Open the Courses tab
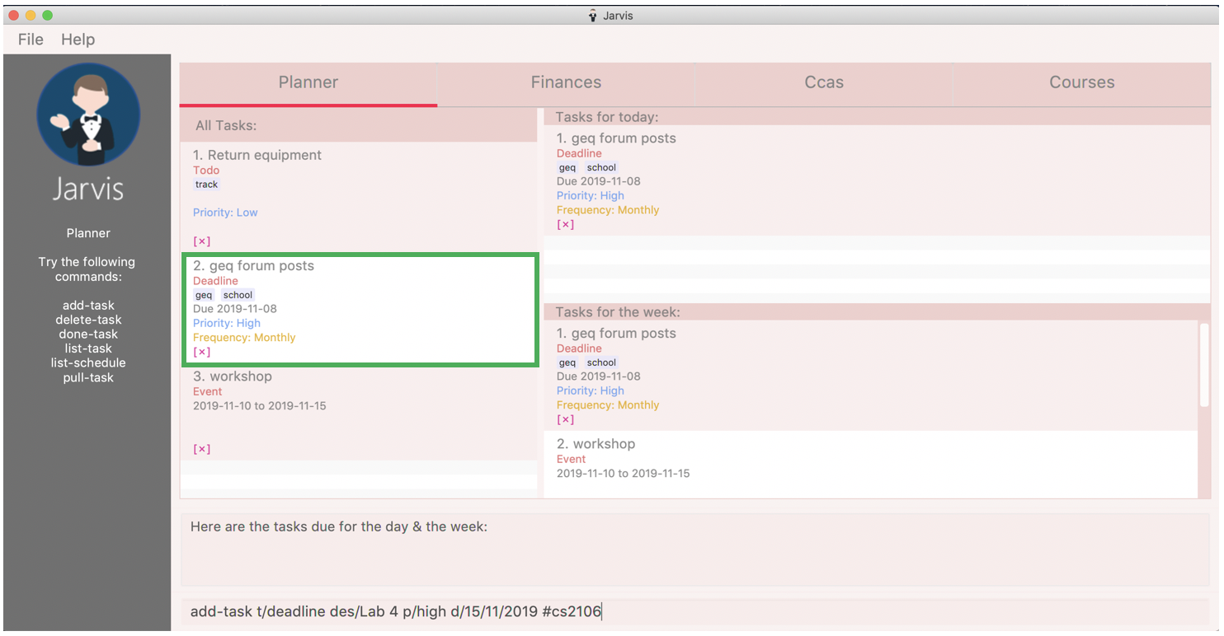Viewport: 1224px width, 636px height. tap(1081, 82)
